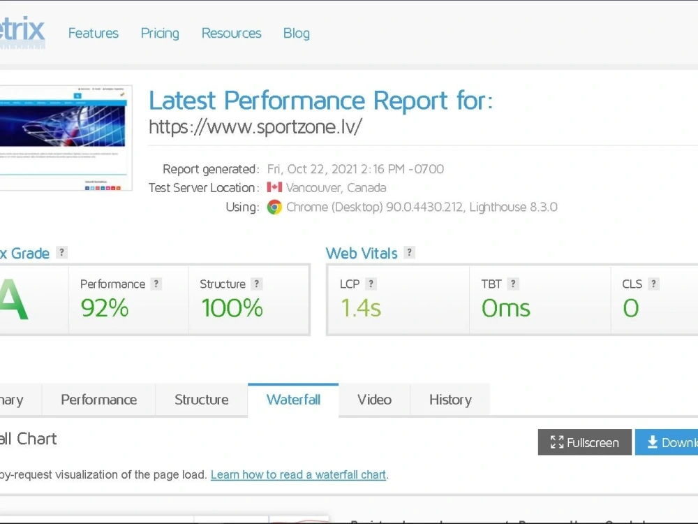Switch to the History tab
This screenshot has height=524, width=698.
[x=450, y=400]
